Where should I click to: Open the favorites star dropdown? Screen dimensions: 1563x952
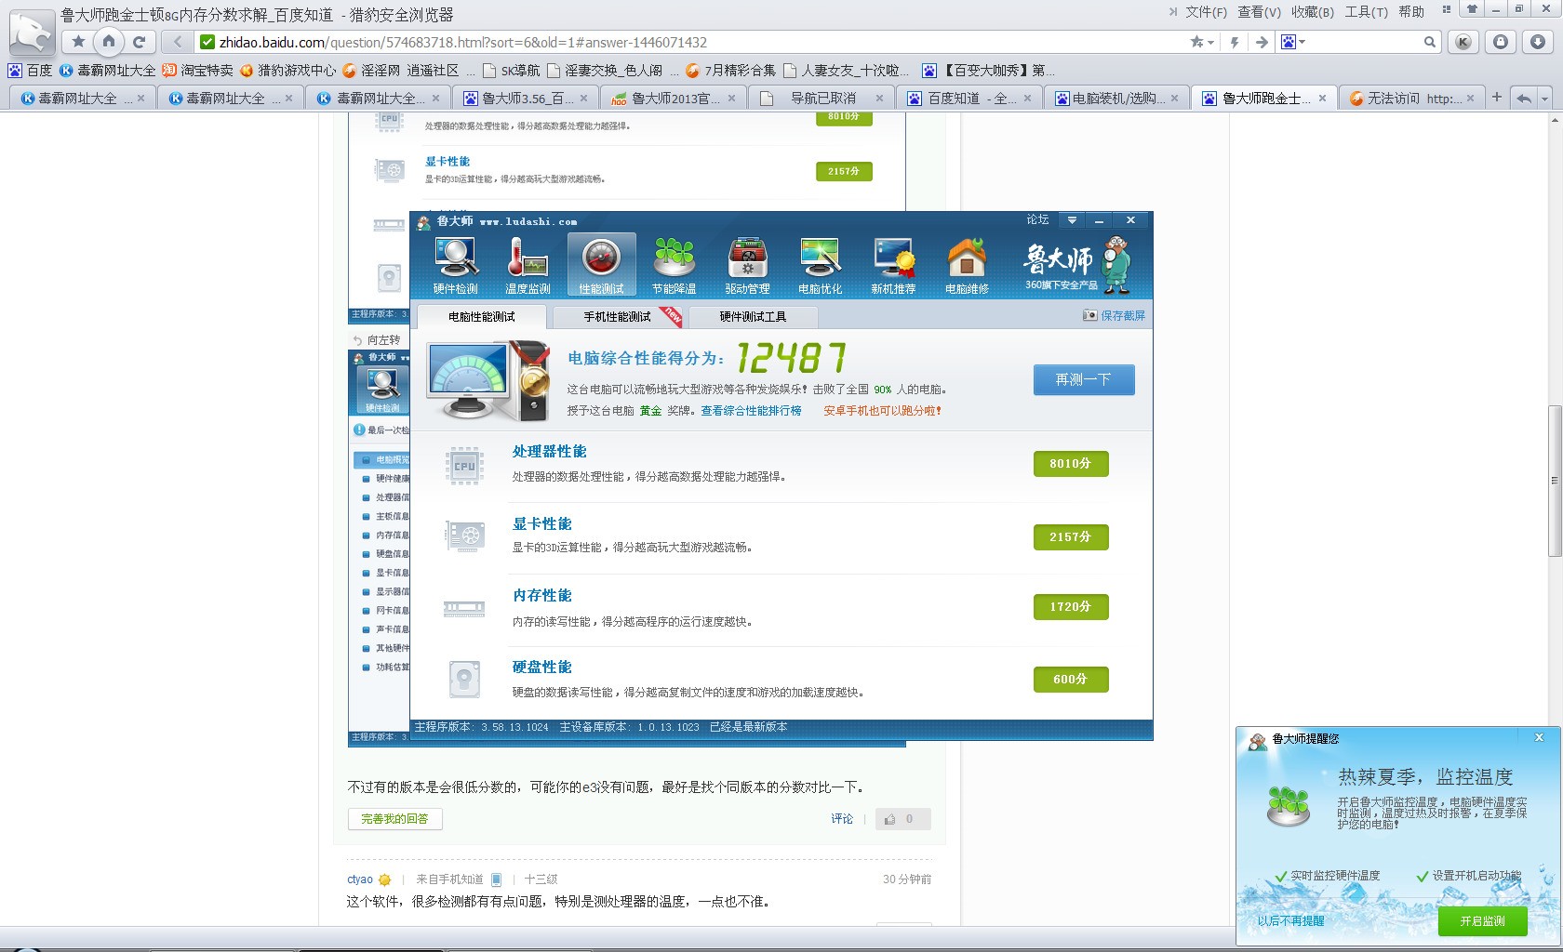click(x=1202, y=42)
